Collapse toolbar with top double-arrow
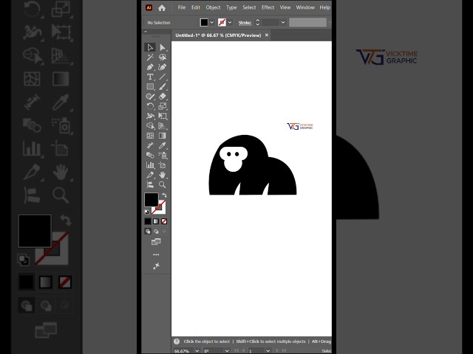 tap(146, 32)
